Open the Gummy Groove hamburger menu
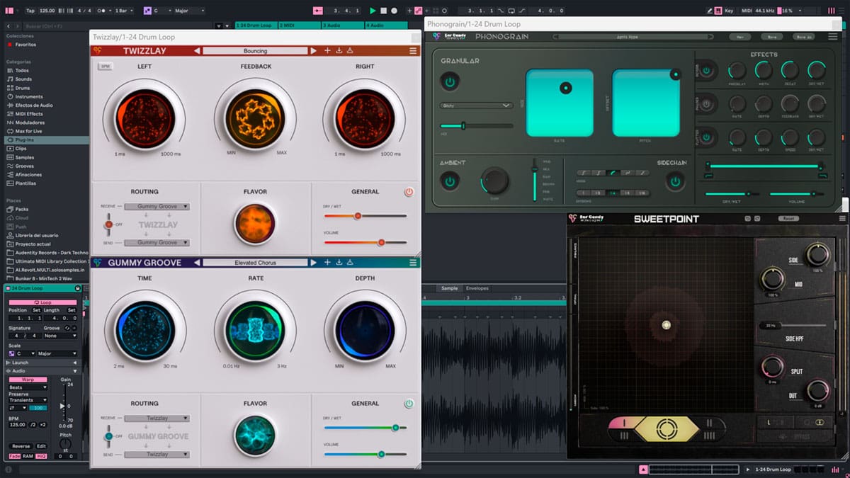Screen dimensions: 850x478 tap(413, 263)
